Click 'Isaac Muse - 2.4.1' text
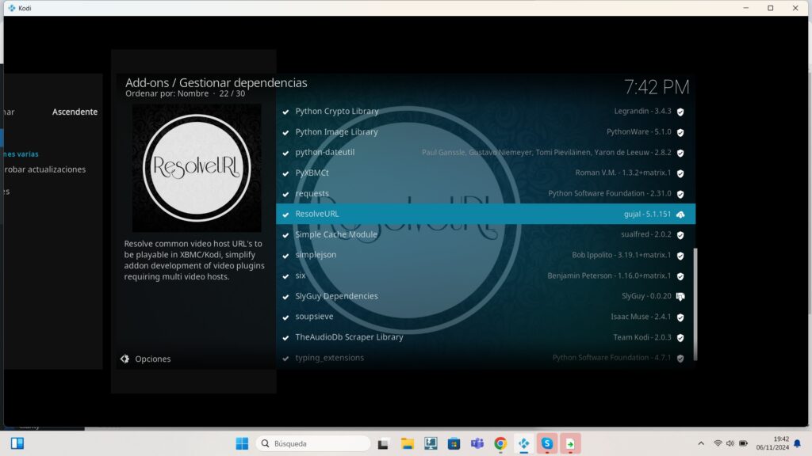The width and height of the screenshot is (812, 456). pyautogui.click(x=641, y=317)
